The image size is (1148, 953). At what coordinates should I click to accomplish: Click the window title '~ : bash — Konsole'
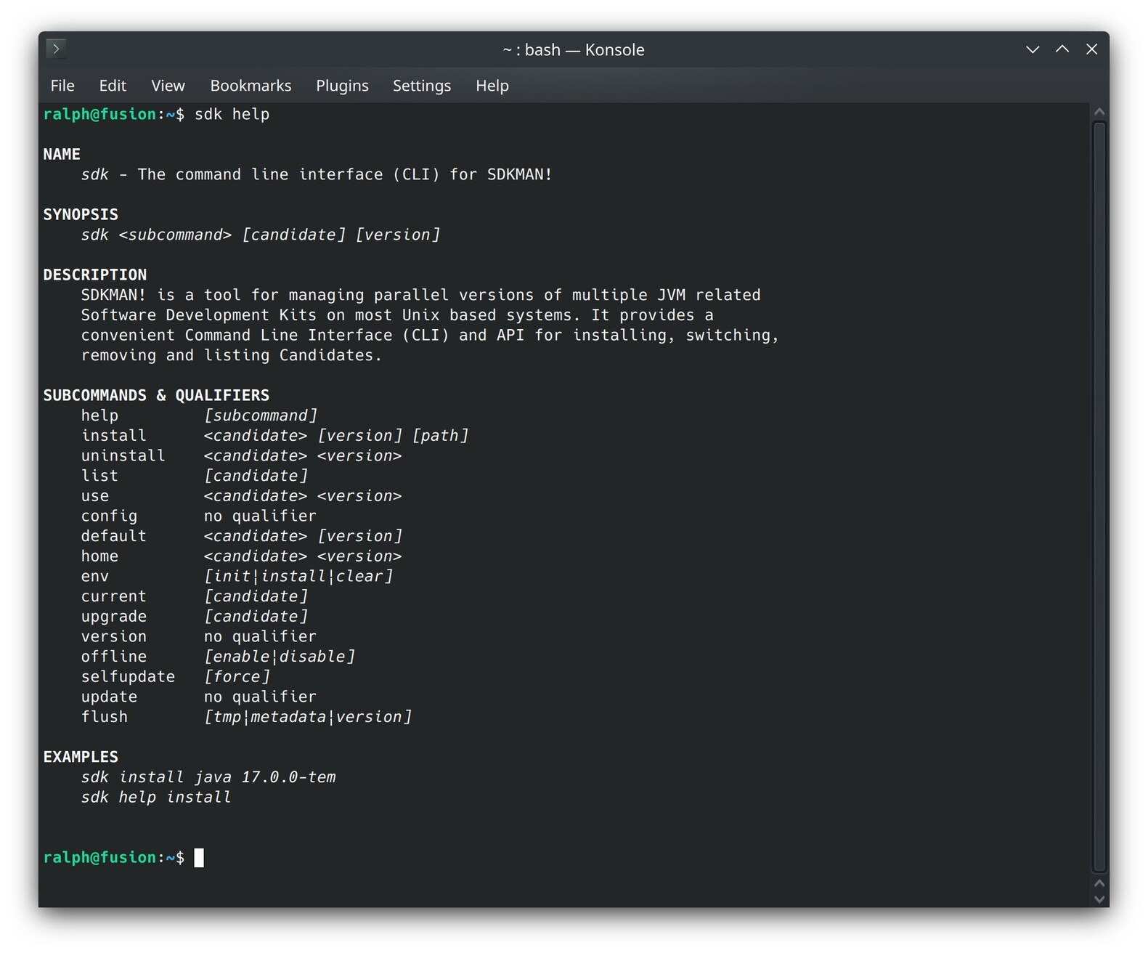click(574, 49)
